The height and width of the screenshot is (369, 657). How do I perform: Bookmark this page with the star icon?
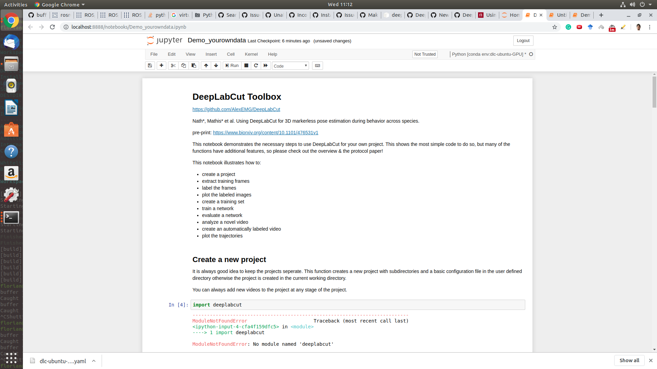tap(555, 27)
